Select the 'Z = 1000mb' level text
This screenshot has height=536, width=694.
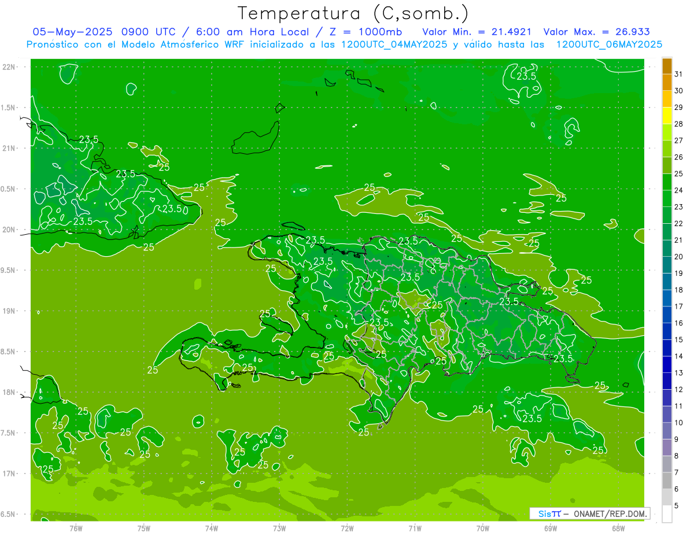pos(364,31)
